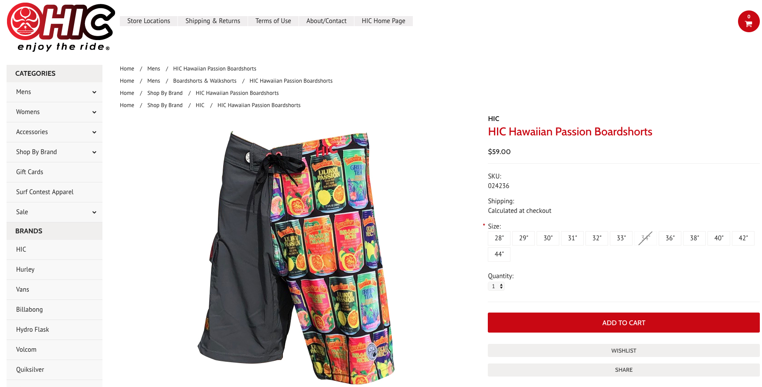Image resolution: width=762 pixels, height=387 pixels.
Task: Choose the 44" size option
Action: pyautogui.click(x=499, y=254)
